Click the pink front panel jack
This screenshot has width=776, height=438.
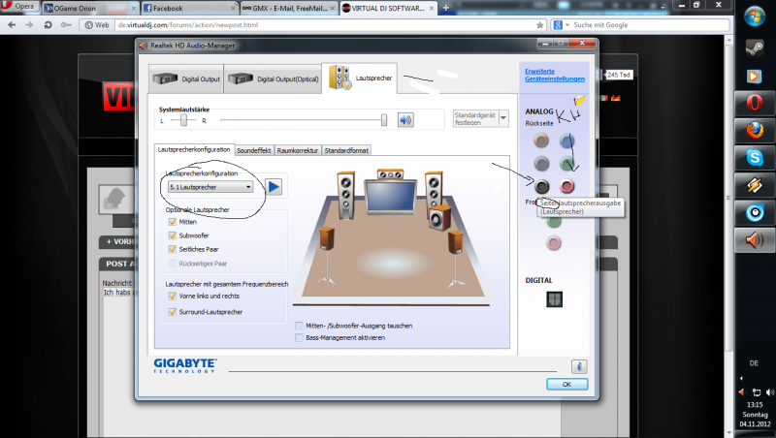coord(554,242)
